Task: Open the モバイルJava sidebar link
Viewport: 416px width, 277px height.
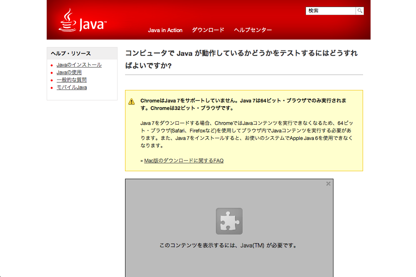Action: click(x=71, y=87)
